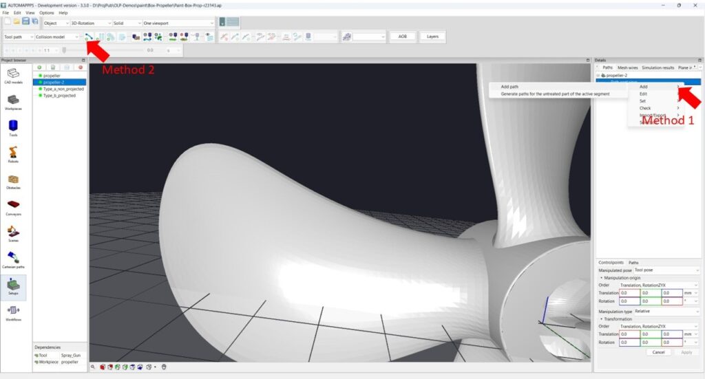Open the Help menu
705x379 pixels.
tap(63, 13)
